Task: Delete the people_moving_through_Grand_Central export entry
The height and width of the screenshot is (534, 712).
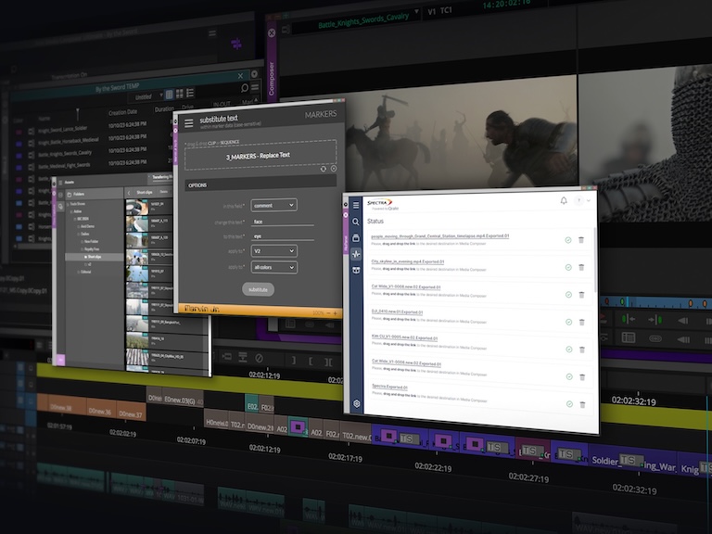Action: tap(581, 240)
